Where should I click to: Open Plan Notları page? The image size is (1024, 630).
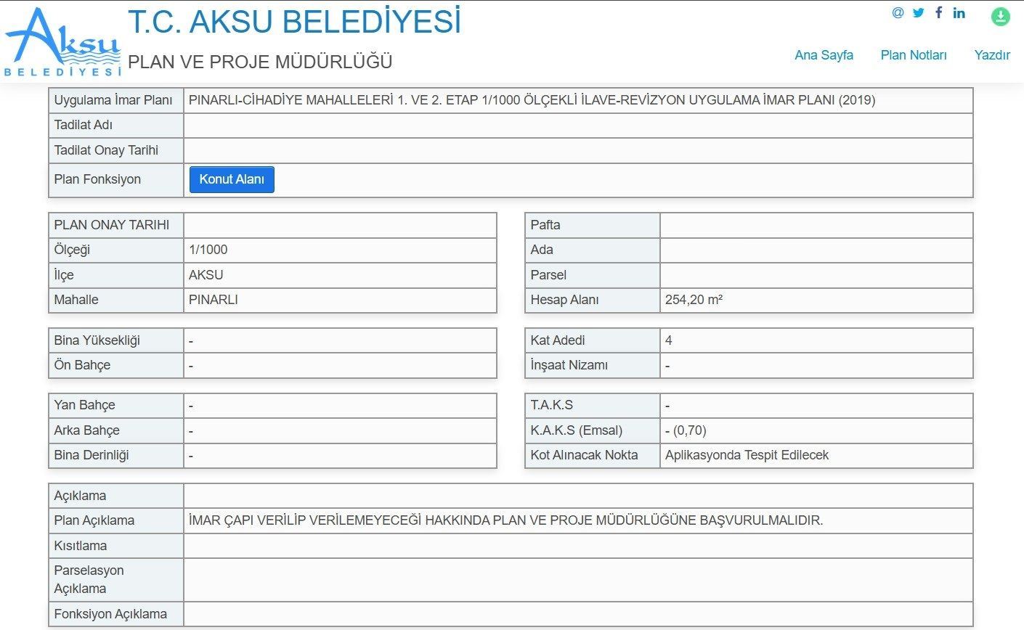coord(913,55)
